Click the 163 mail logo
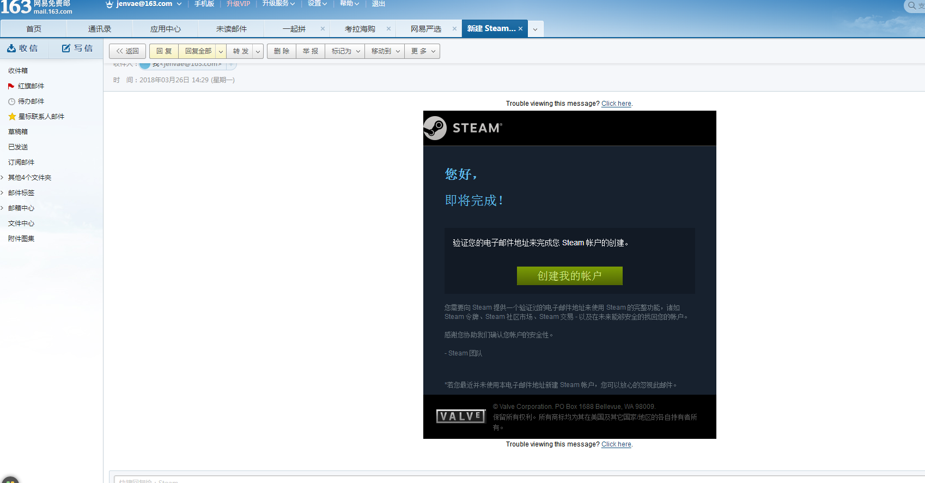 (36, 7)
